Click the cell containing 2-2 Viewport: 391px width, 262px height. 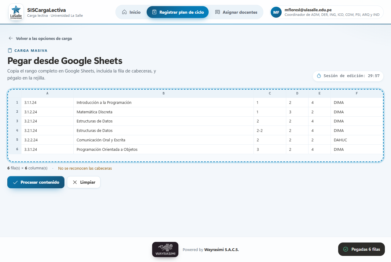point(270,131)
